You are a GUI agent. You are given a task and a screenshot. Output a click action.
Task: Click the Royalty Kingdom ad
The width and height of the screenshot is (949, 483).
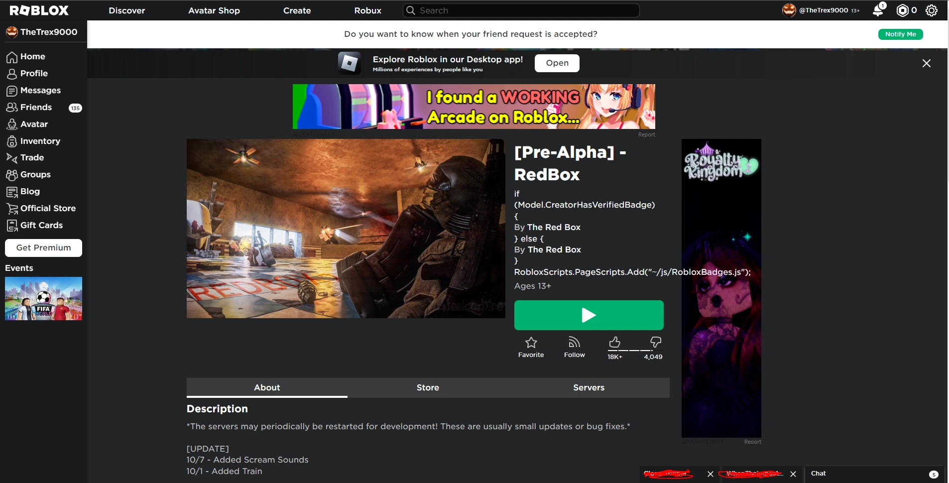point(721,288)
